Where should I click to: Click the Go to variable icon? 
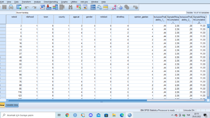pyautogui.click(x=49, y=7)
